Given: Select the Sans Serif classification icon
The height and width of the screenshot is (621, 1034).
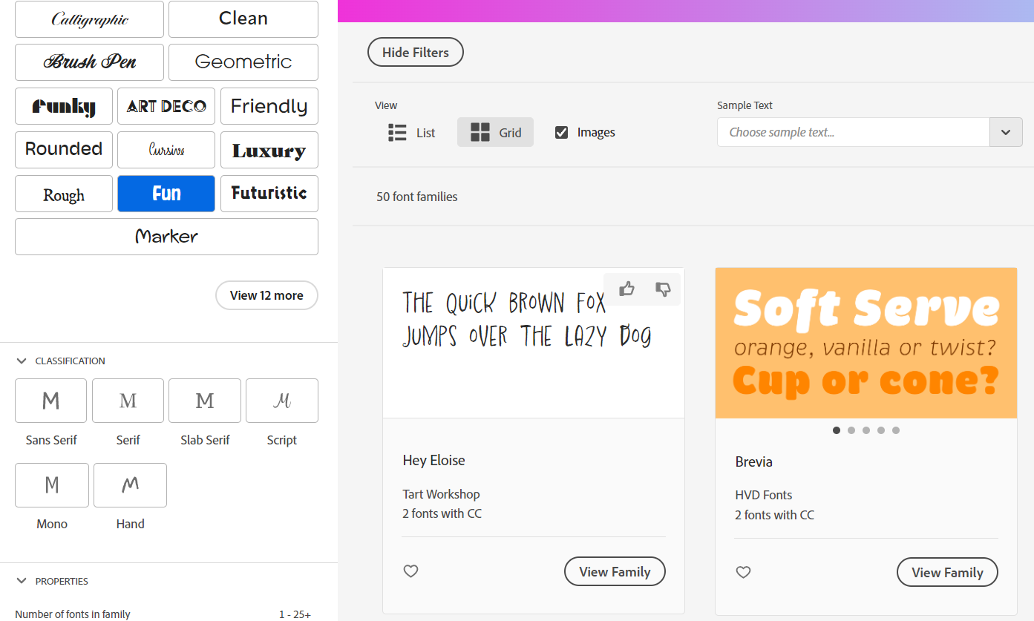Looking at the screenshot, I should point(50,401).
